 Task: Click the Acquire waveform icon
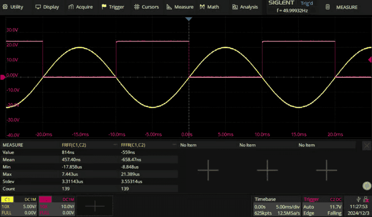(71, 7)
